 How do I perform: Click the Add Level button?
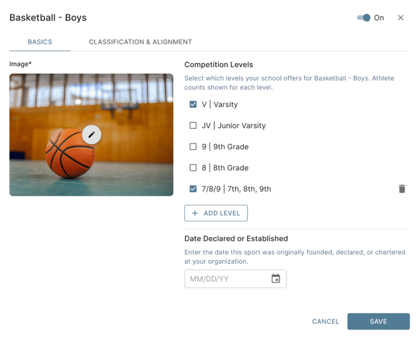(x=216, y=213)
